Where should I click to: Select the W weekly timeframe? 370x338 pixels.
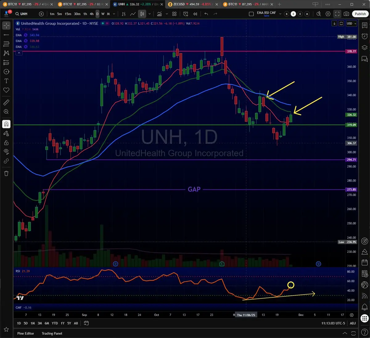[103, 14]
